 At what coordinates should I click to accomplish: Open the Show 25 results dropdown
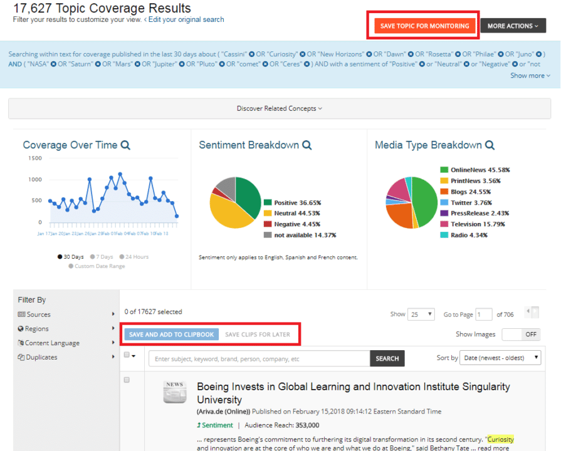[421, 314]
